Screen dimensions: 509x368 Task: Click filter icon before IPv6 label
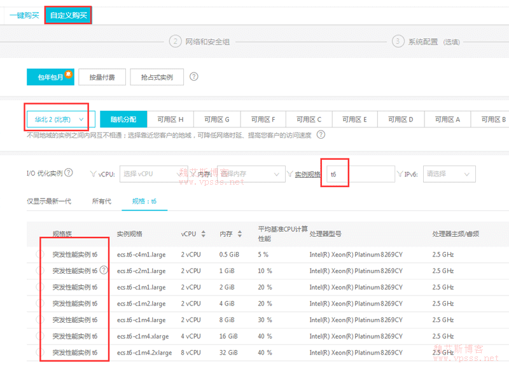pos(400,174)
